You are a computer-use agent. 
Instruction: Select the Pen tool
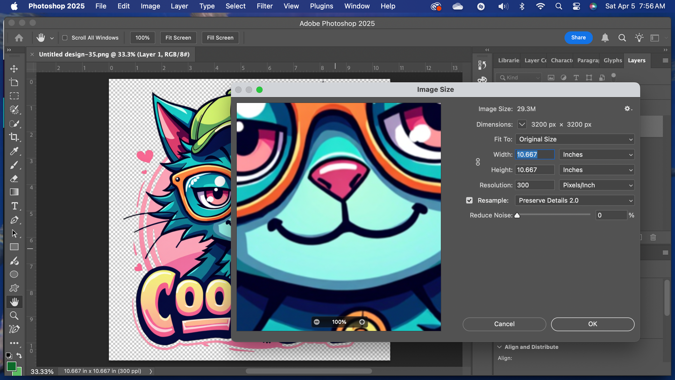(14, 220)
